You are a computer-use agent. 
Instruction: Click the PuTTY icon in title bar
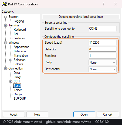pos(5,4)
